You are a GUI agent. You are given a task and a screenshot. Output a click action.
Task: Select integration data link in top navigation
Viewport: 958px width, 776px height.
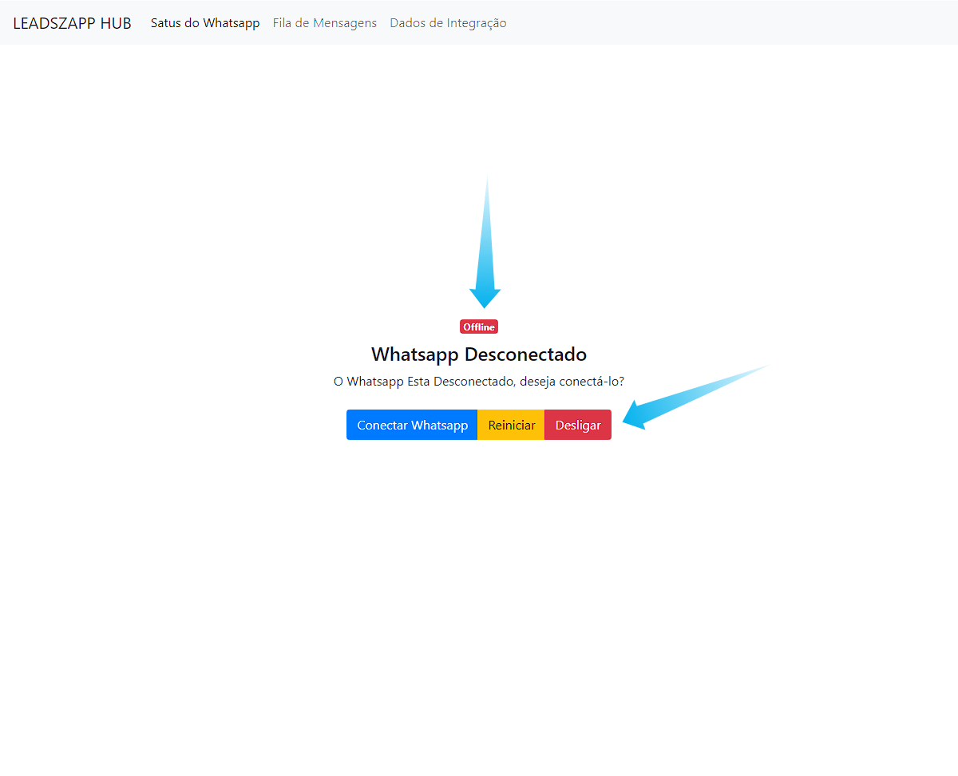pyautogui.click(x=448, y=23)
